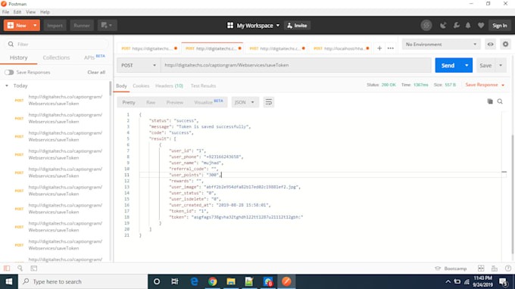Click the Send button
The width and height of the screenshot is (515, 289).
[x=448, y=65]
